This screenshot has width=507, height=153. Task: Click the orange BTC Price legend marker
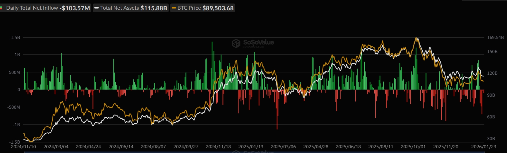174,8
